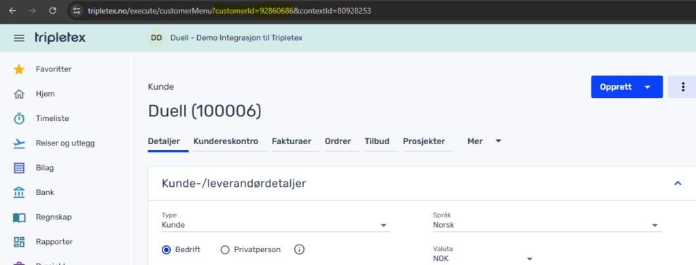This screenshot has width=696, height=265.
Task: Click the Reiser og utlegg airplane icon
Action: (x=19, y=143)
